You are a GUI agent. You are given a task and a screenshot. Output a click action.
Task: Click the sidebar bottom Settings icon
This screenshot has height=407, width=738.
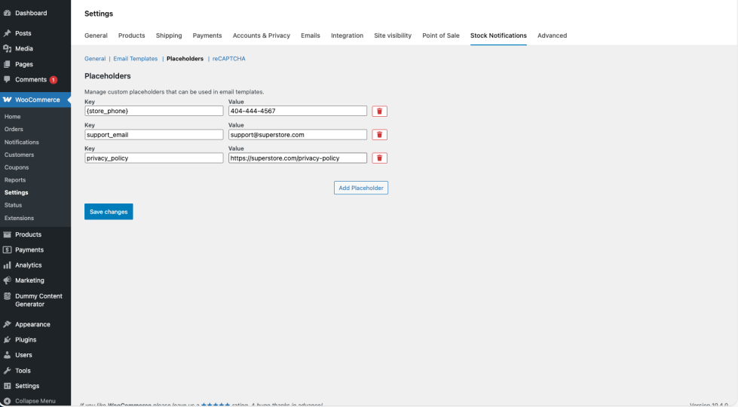(x=7, y=386)
